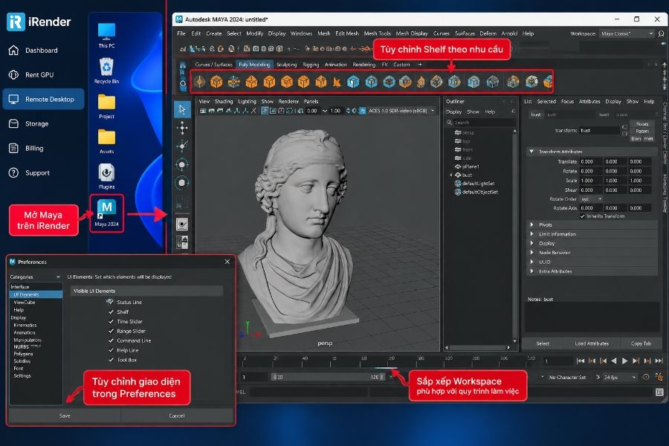Open the Mesh Tools menu

pos(377,33)
